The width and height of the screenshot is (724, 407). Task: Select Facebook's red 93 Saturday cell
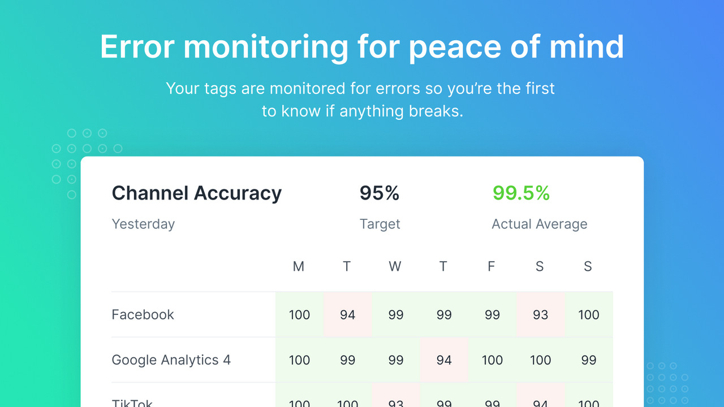point(540,315)
